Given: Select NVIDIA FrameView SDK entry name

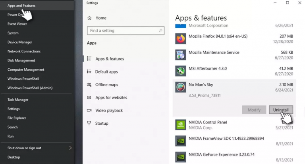Looking at the screenshot, I should coord(226,139).
